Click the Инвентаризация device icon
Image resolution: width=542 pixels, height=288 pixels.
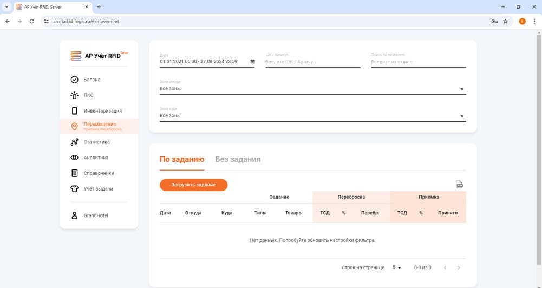[x=75, y=111]
